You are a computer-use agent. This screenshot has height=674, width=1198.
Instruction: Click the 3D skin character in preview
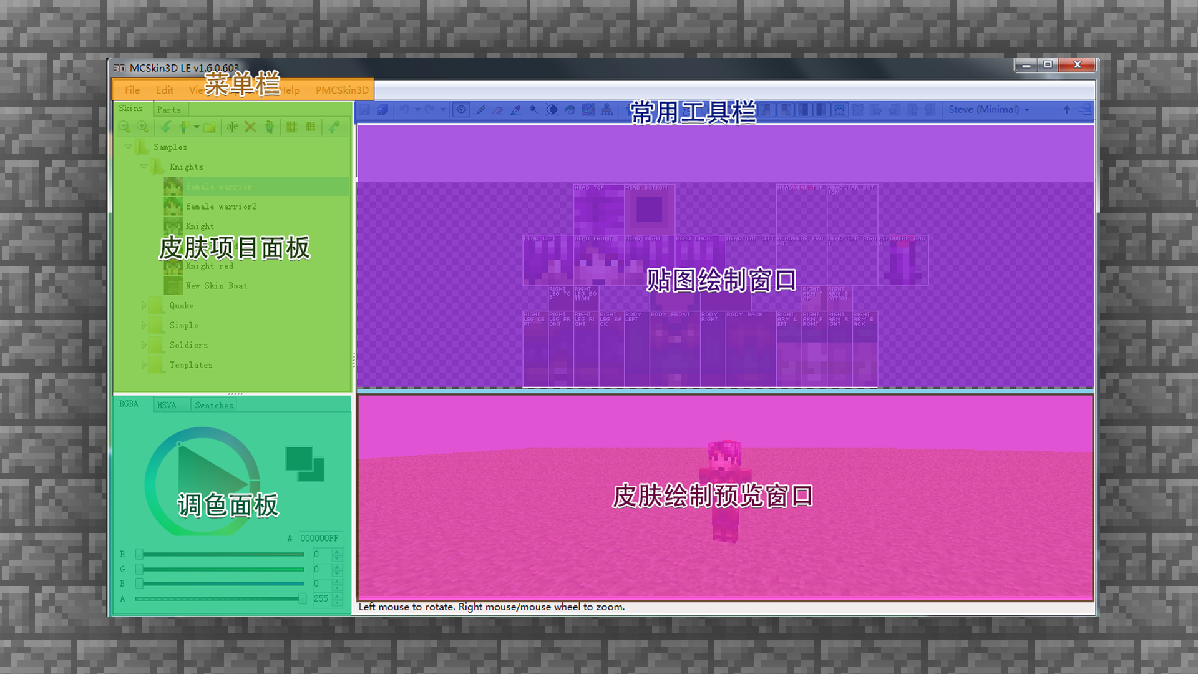pyautogui.click(x=725, y=491)
